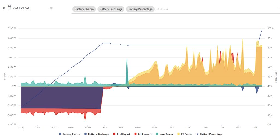
Task: Advance to next day with right arrow
Action: point(51,8)
